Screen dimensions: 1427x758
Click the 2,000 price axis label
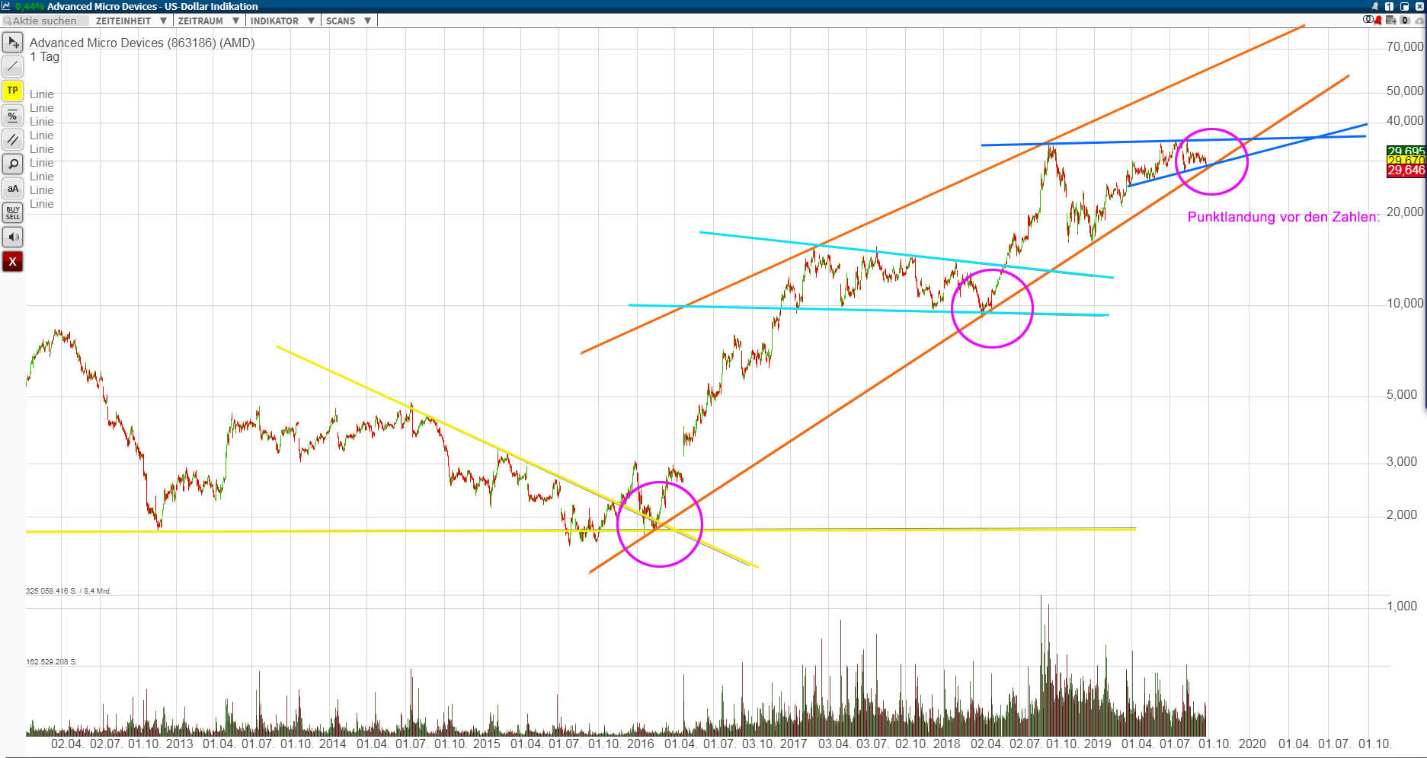pyautogui.click(x=1402, y=514)
